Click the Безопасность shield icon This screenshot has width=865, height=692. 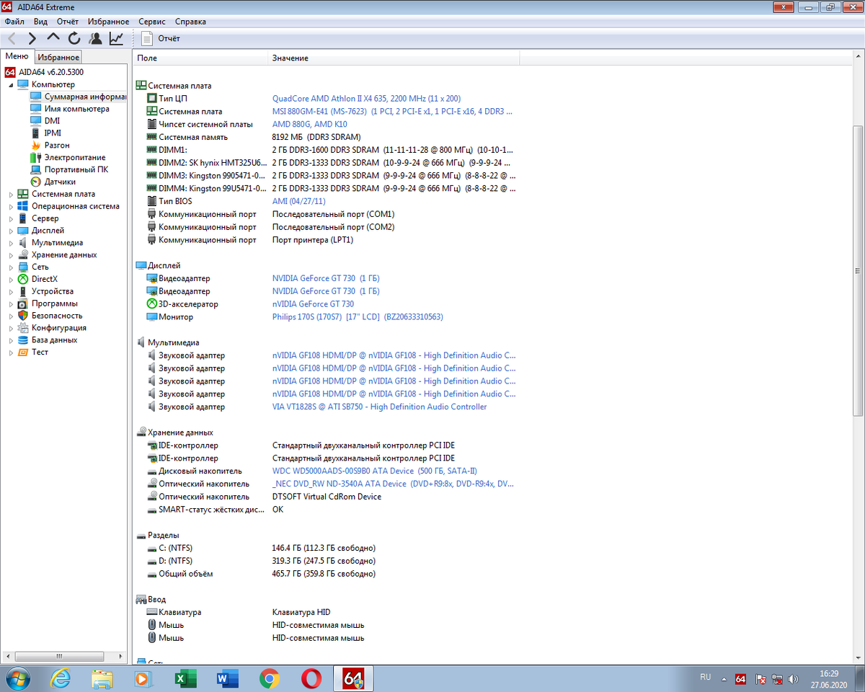point(23,316)
